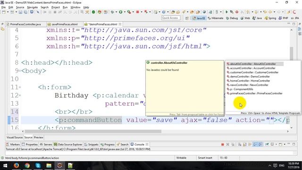Click the Open Perspective icon beside Quick Access
302x170 pixels.
(187, 18)
